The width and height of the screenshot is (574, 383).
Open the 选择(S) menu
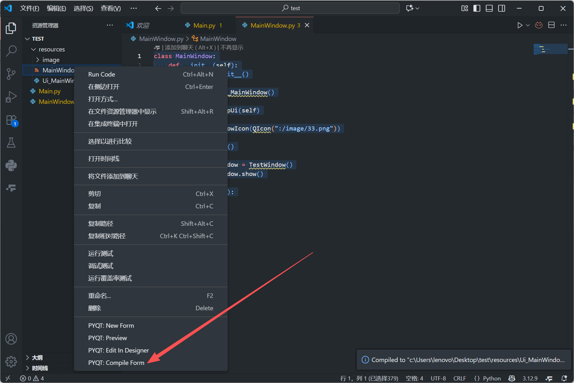coord(83,8)
